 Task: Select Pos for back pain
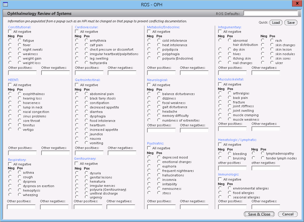(229, 97)
